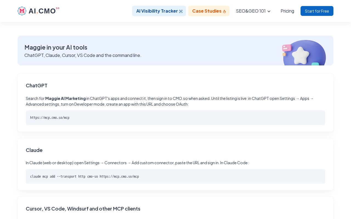
Task: Click the Cursor, VS Code, Windsurf heading
Action: click(x=83, y=209)
